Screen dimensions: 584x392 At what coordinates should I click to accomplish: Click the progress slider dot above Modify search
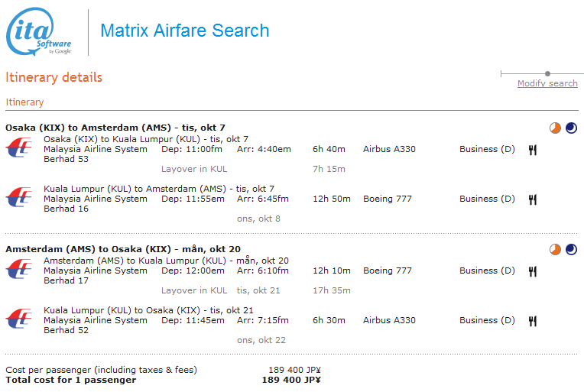pyautogui.click(x=547, y=73)
